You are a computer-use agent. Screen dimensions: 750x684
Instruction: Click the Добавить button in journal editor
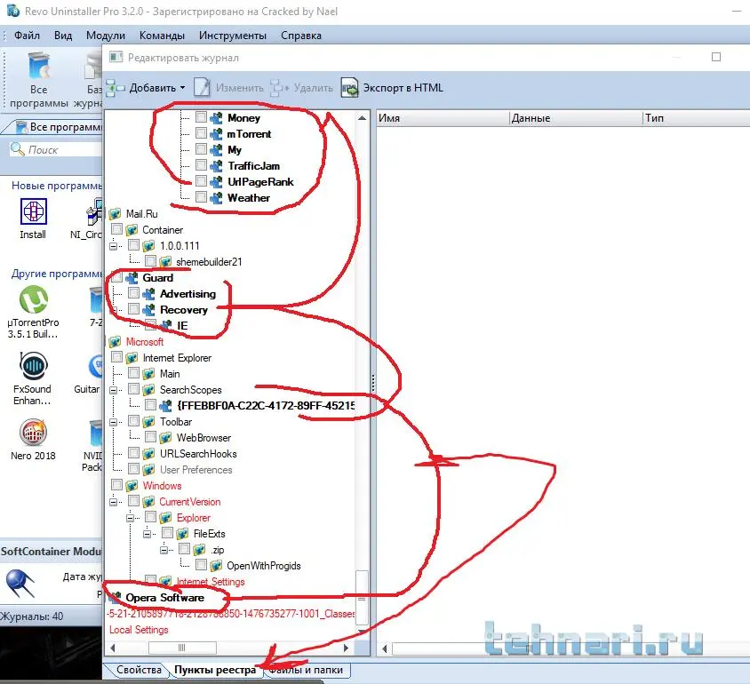[x=146, y=88]
